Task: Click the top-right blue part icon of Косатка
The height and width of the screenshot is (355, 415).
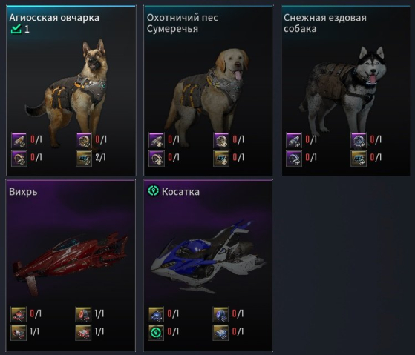Action: point(220,314)
